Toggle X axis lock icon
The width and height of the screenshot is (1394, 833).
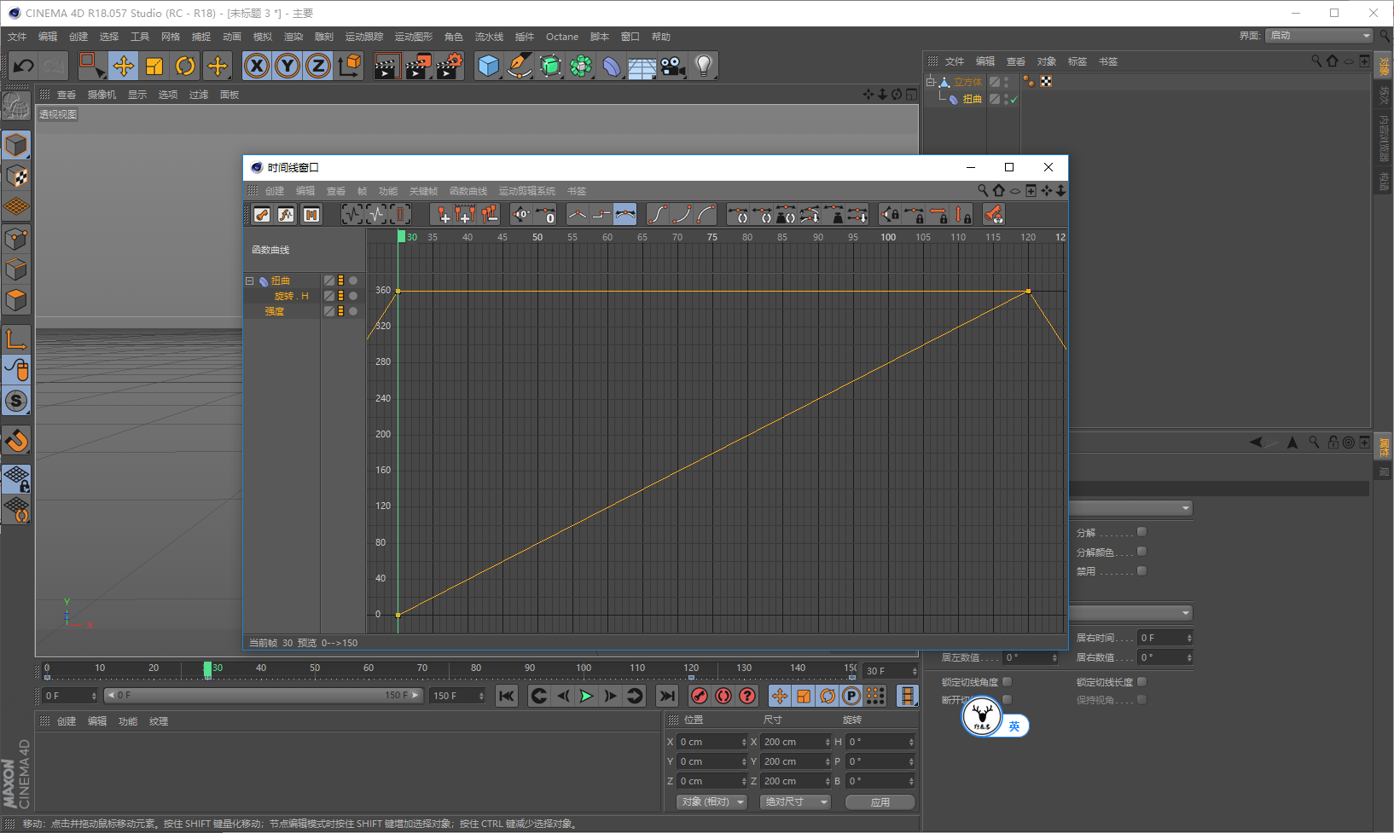tap(257, 66)
